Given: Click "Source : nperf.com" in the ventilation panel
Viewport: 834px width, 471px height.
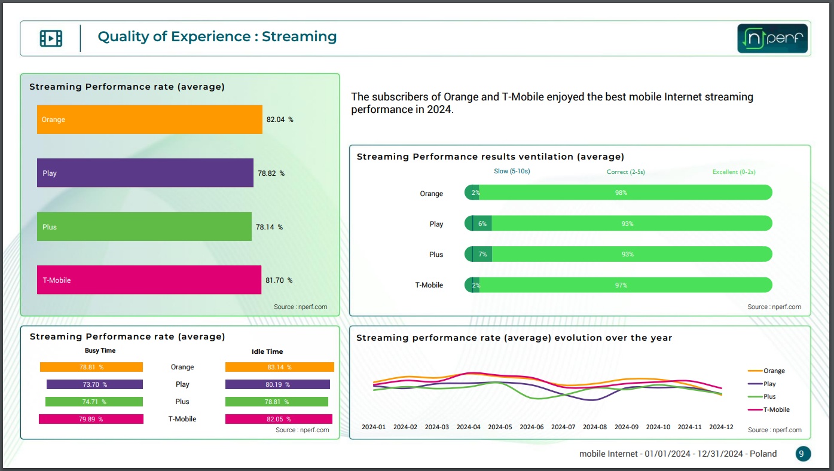Looking at the screenshot, I should (774, 307).
